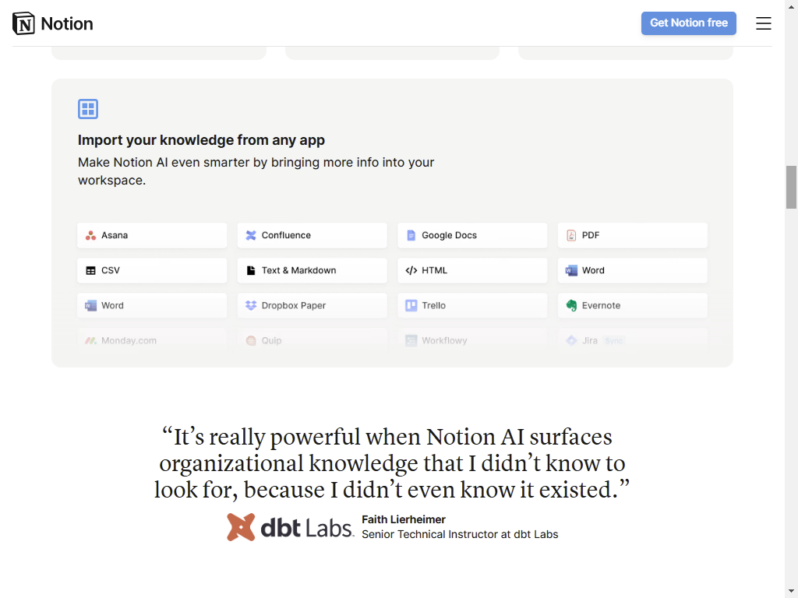Click the CSV table icon
The image size is (798, 598).
point(90,270)
